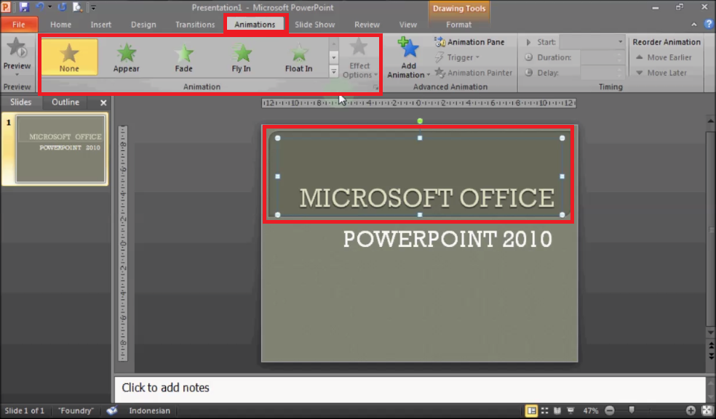Minimize the ribbon with the caret icon
This screenshot has height=419, width=716.
click(x=694, y=25)
